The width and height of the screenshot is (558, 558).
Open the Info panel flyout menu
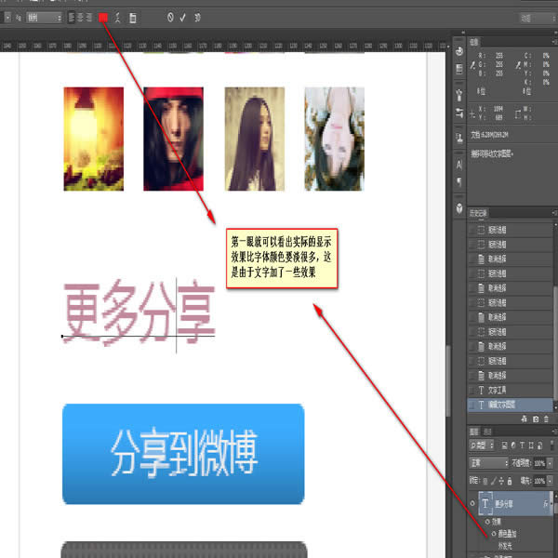click(x=554, y=42)
